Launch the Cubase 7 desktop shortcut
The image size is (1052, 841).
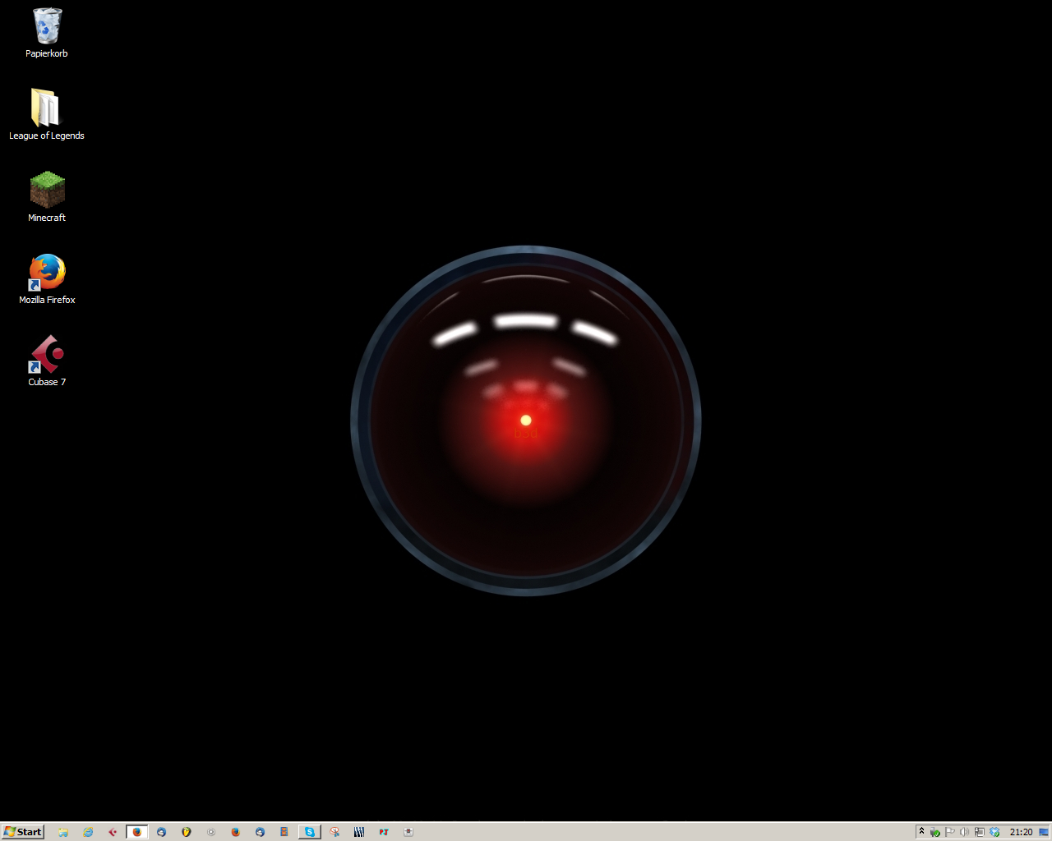pyautogui.click(x=47, y=354)
